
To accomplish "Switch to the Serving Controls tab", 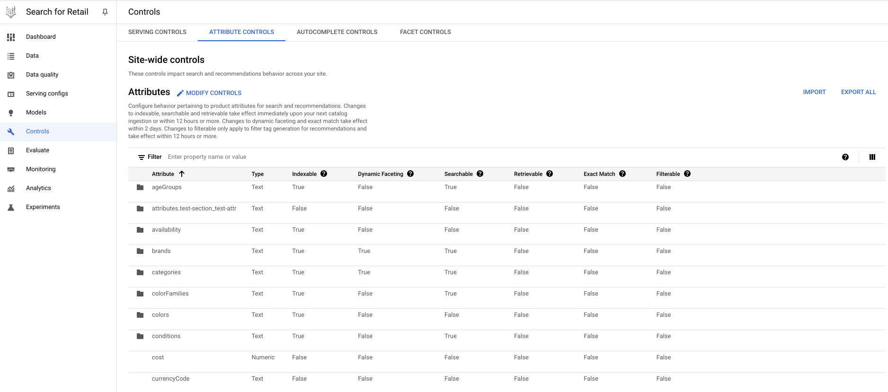I will 157,32.
